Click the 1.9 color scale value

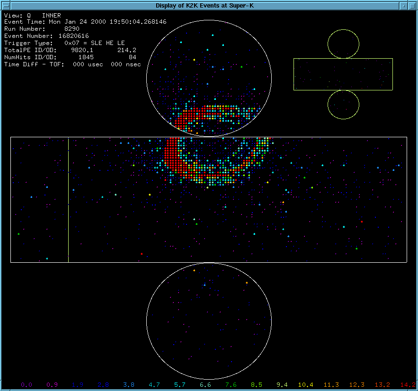pos(78,385)
